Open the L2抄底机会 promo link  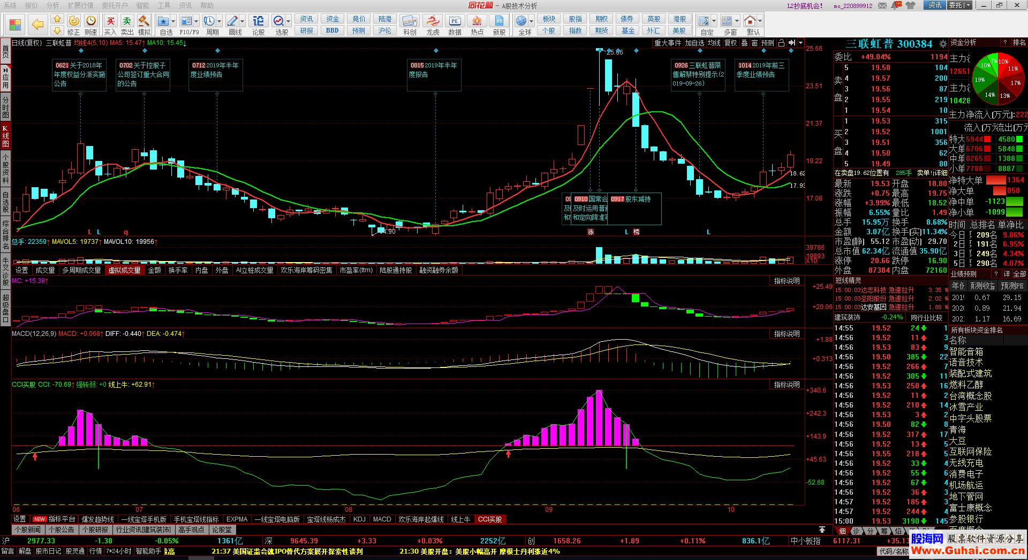coord(805,6)
